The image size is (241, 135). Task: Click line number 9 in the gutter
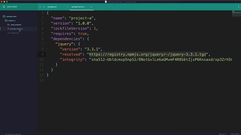click(x=43, y=54)
